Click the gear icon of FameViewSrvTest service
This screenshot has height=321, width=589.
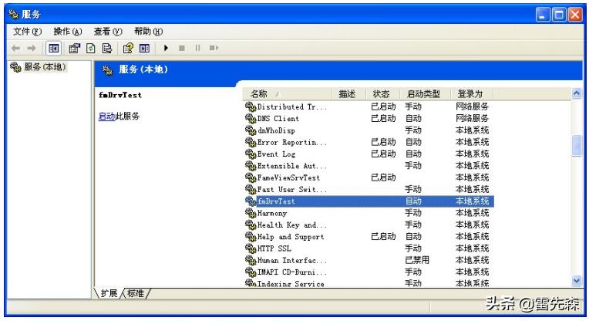click(x=251, y=177)
